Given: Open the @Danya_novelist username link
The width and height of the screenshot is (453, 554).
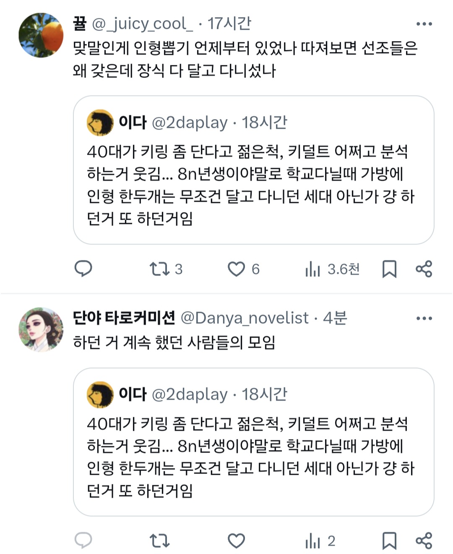Looking at the screenshot, I should pos(245,318).
